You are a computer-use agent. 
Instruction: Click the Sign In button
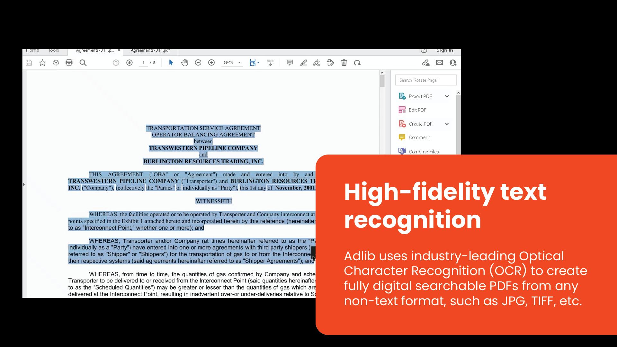[x=444, y=50]
